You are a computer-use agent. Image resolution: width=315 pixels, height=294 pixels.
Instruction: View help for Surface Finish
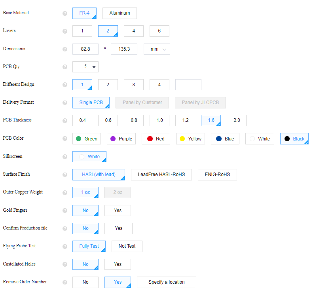pos(65,175)
